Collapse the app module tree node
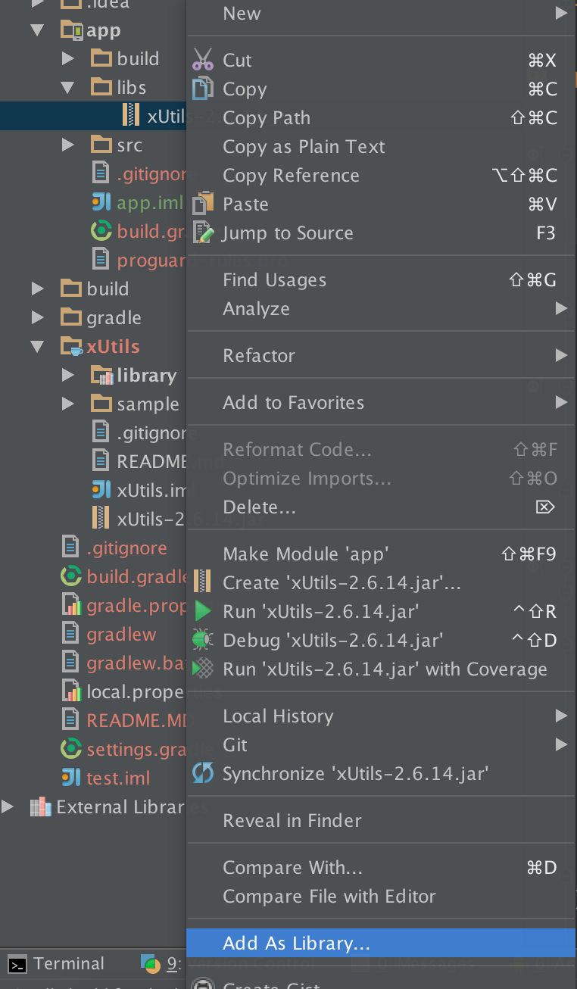 click(x=37, y=30)
